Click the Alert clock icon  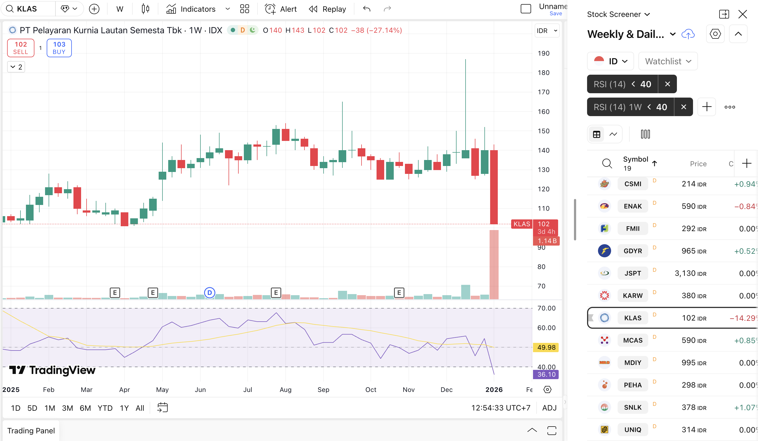[x=270, y=9]
